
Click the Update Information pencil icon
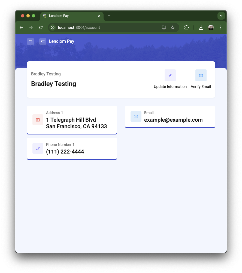(170, 75)
